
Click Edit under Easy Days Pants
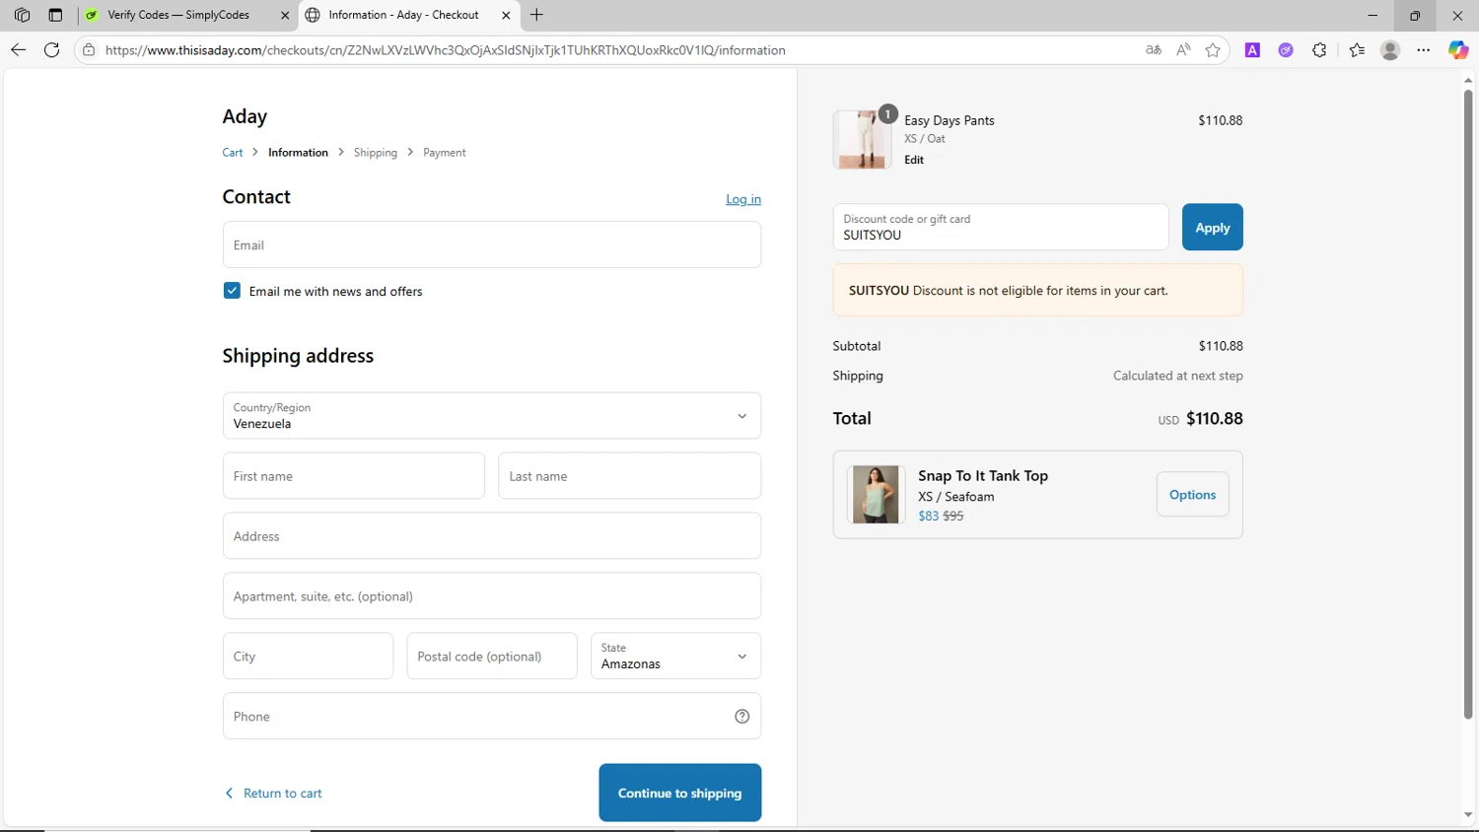(x=914, y=160)
